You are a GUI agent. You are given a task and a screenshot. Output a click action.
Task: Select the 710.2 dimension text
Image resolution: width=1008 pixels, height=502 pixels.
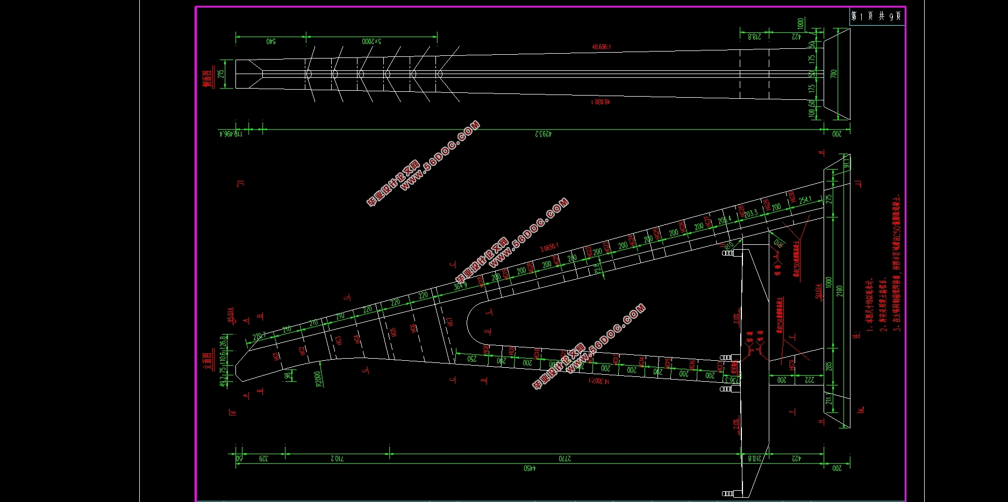click(x=337, y=459)
